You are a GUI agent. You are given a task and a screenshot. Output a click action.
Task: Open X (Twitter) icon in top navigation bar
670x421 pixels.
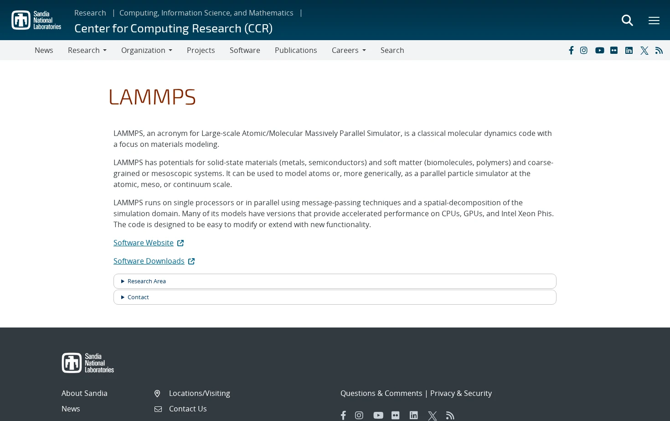(644, 51)
